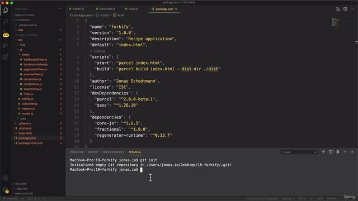Open the Accounts icon in activity bar
This screenshot has height=201, width=358.
tap(6, 178)
